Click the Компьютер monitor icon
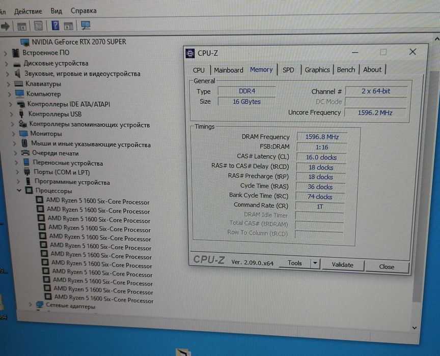Screen dimensions: 440x356 click(x=20, y=94)
